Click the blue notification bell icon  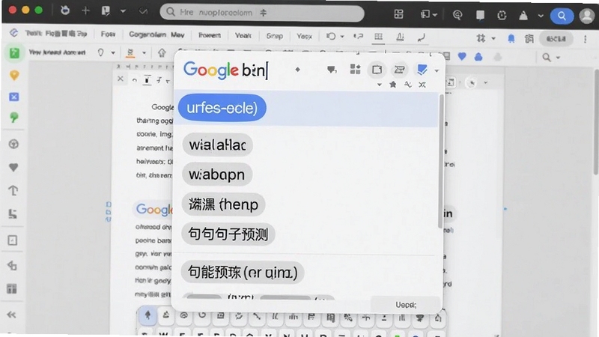click(511, 38)
